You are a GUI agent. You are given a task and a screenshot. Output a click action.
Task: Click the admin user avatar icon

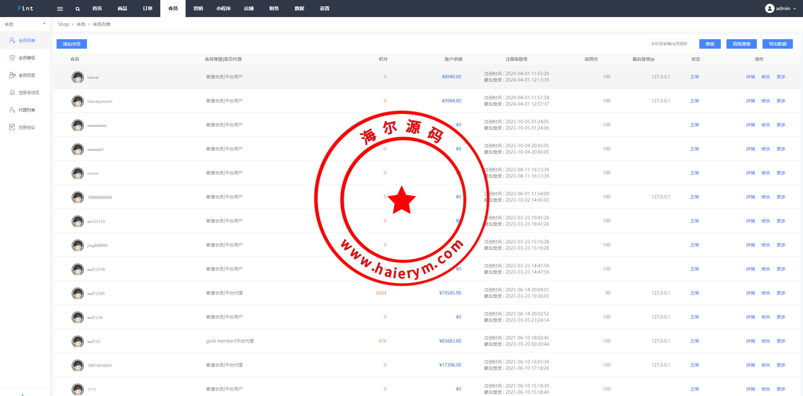769,9
